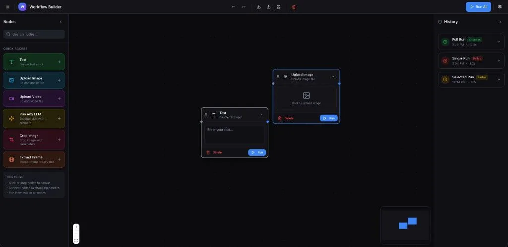Click the image icon on Upload Image card
This screenshot has width=508, height=247.
pyautogui.click(x=12, y=80)
